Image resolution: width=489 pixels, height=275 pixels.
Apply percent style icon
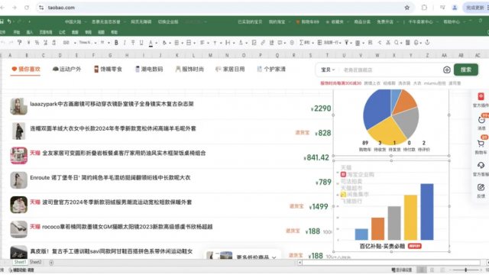(x=37, y=43)
